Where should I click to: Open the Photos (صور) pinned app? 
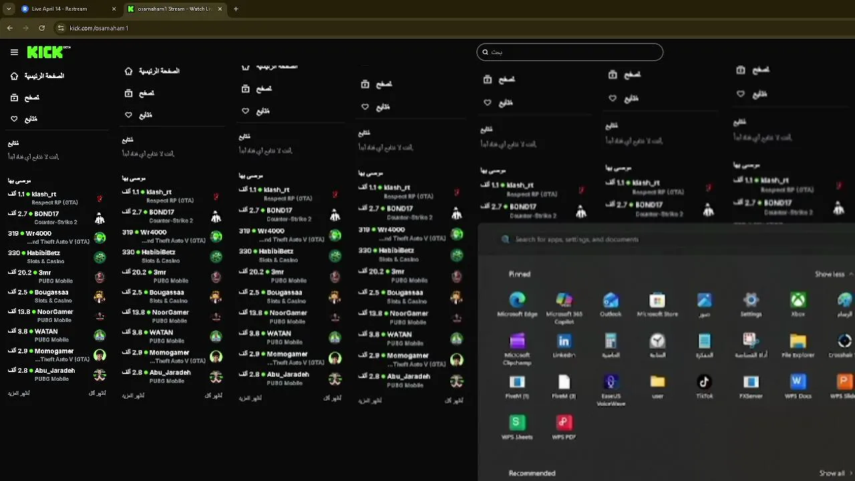tap(704, 305)
